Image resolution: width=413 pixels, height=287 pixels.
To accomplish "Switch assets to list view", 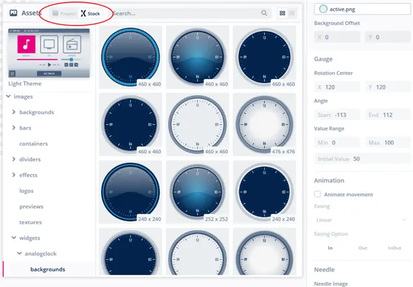I will (293, 13).
